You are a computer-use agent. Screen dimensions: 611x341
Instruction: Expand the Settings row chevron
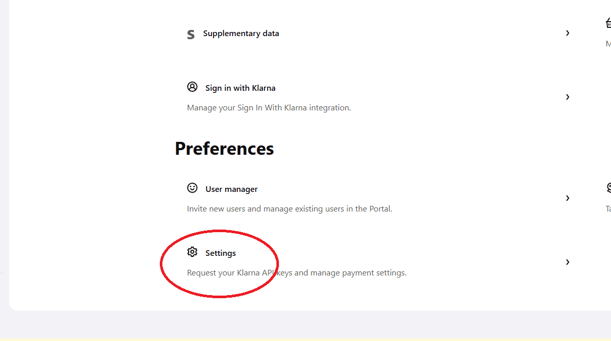tap(568, 262)
